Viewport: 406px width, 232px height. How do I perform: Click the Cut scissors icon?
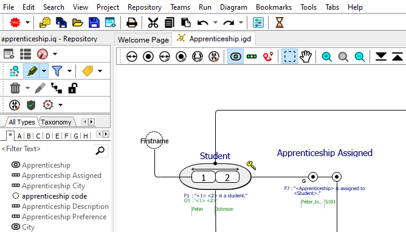coord(153,22)
